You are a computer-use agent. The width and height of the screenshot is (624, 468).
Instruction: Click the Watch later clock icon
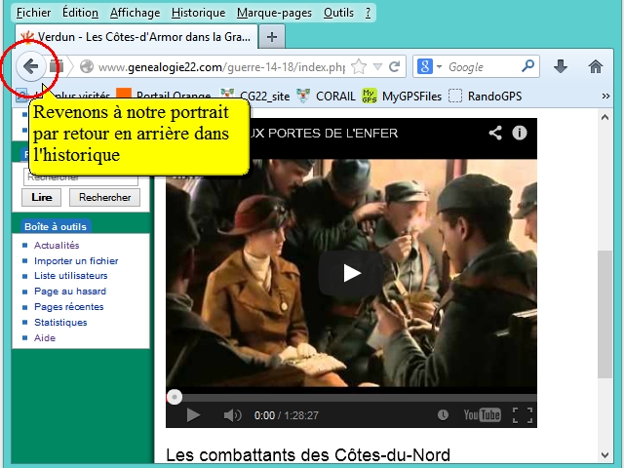click(x=443, y=415)
